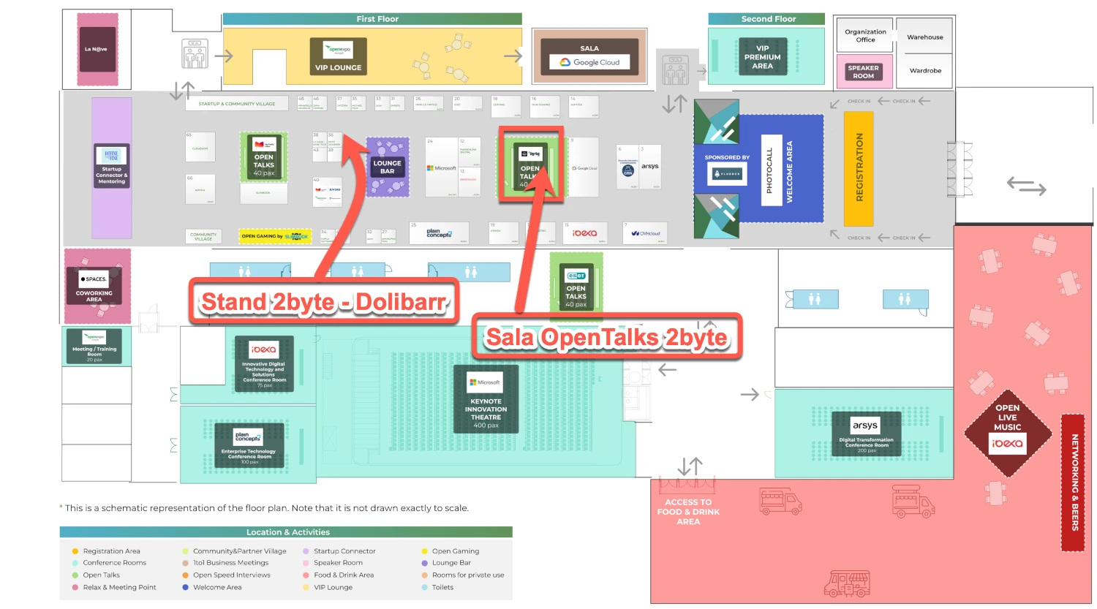Click the Location & Activities legend header
Screen dimensions: 1097x609
coord(286,532)
